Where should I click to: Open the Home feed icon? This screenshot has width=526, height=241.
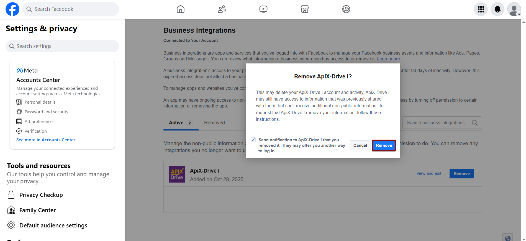[x=181, y=9]
